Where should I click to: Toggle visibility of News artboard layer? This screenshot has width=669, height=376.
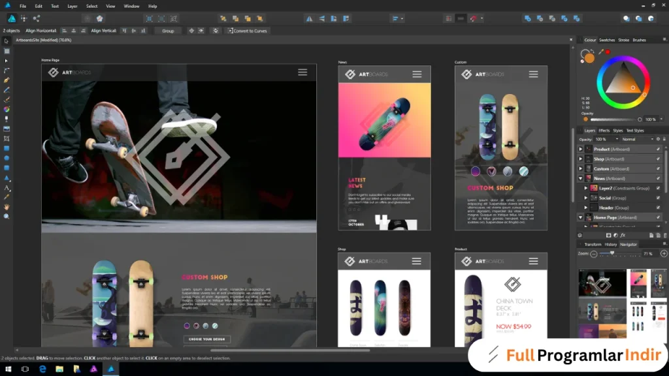tap(659, 179)
